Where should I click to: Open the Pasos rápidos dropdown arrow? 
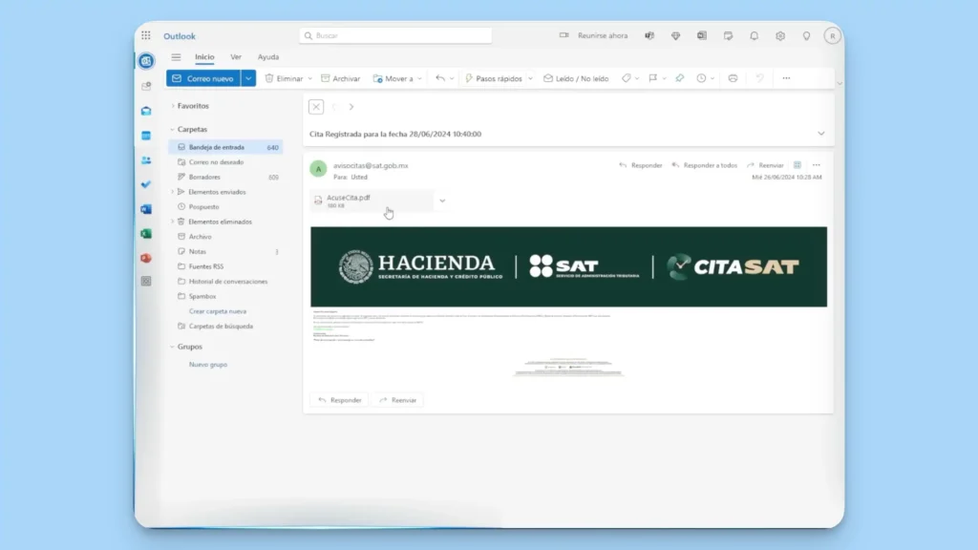pos(530,78)
